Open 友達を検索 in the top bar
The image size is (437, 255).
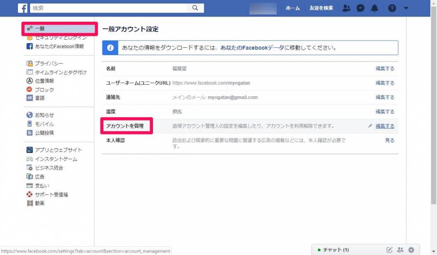pyautogui.click(x=321, y=8)
